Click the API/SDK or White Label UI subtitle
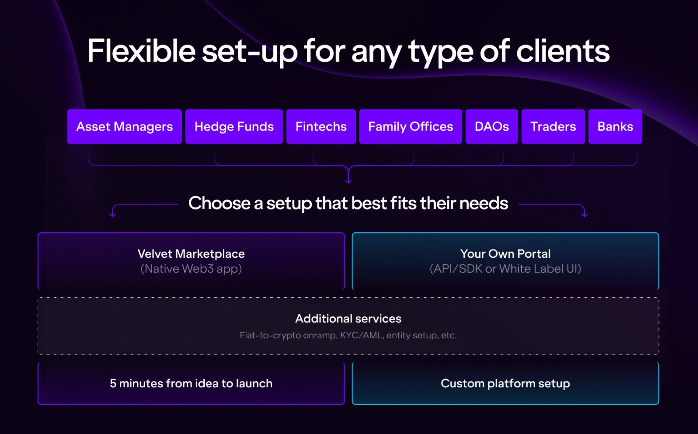 tap(505, 269)
